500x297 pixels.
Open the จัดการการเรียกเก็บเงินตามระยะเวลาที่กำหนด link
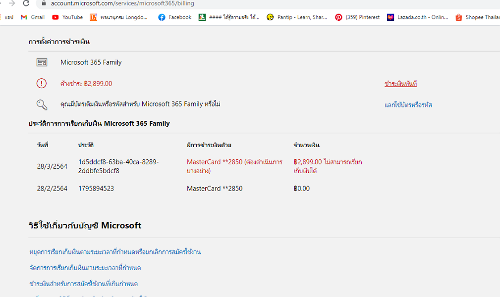tap(85, 268)
